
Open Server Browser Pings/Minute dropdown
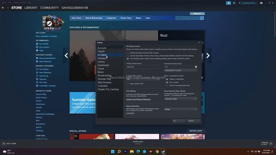pos(180,99)
